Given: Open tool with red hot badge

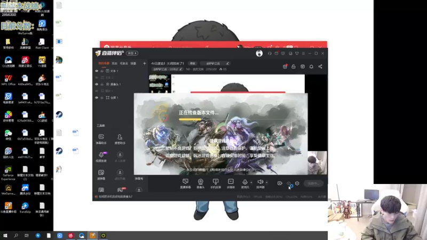Looking at the screenshot, I should coord(120,190).
